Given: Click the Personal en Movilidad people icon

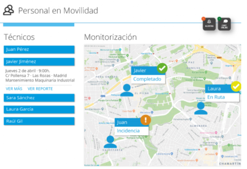Looking at the screenshot, I should pyautogui.click(x=8, y=10).
